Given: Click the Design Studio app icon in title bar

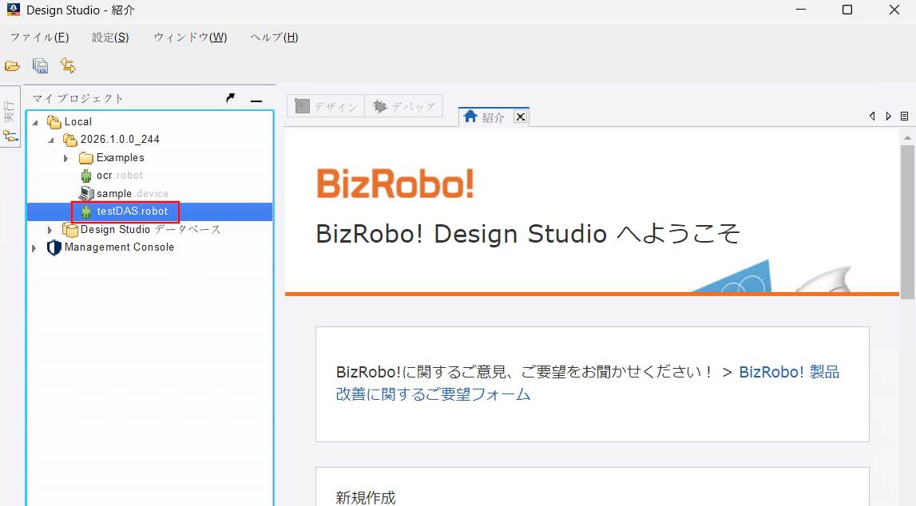Looking at the screenshot, I should coord(13,10).
